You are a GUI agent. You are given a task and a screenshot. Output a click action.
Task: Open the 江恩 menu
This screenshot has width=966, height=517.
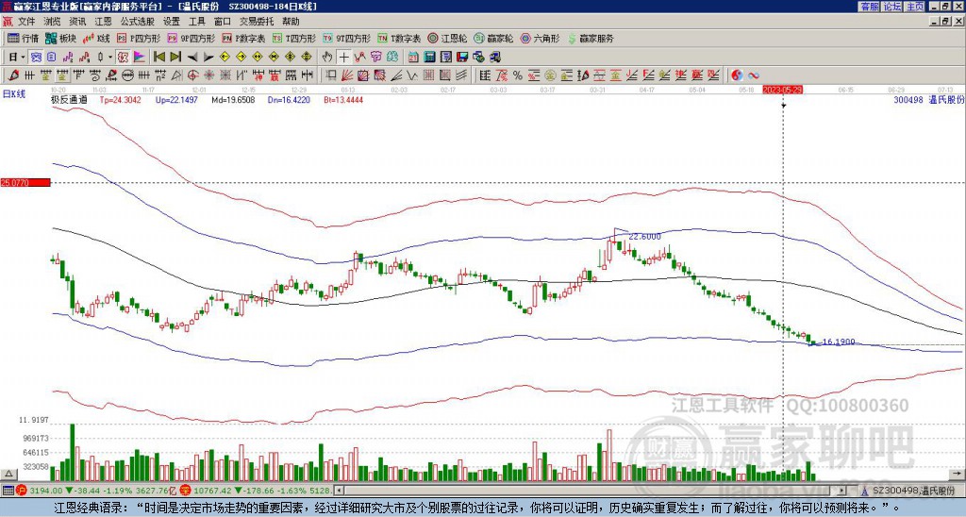pos(103,22)
